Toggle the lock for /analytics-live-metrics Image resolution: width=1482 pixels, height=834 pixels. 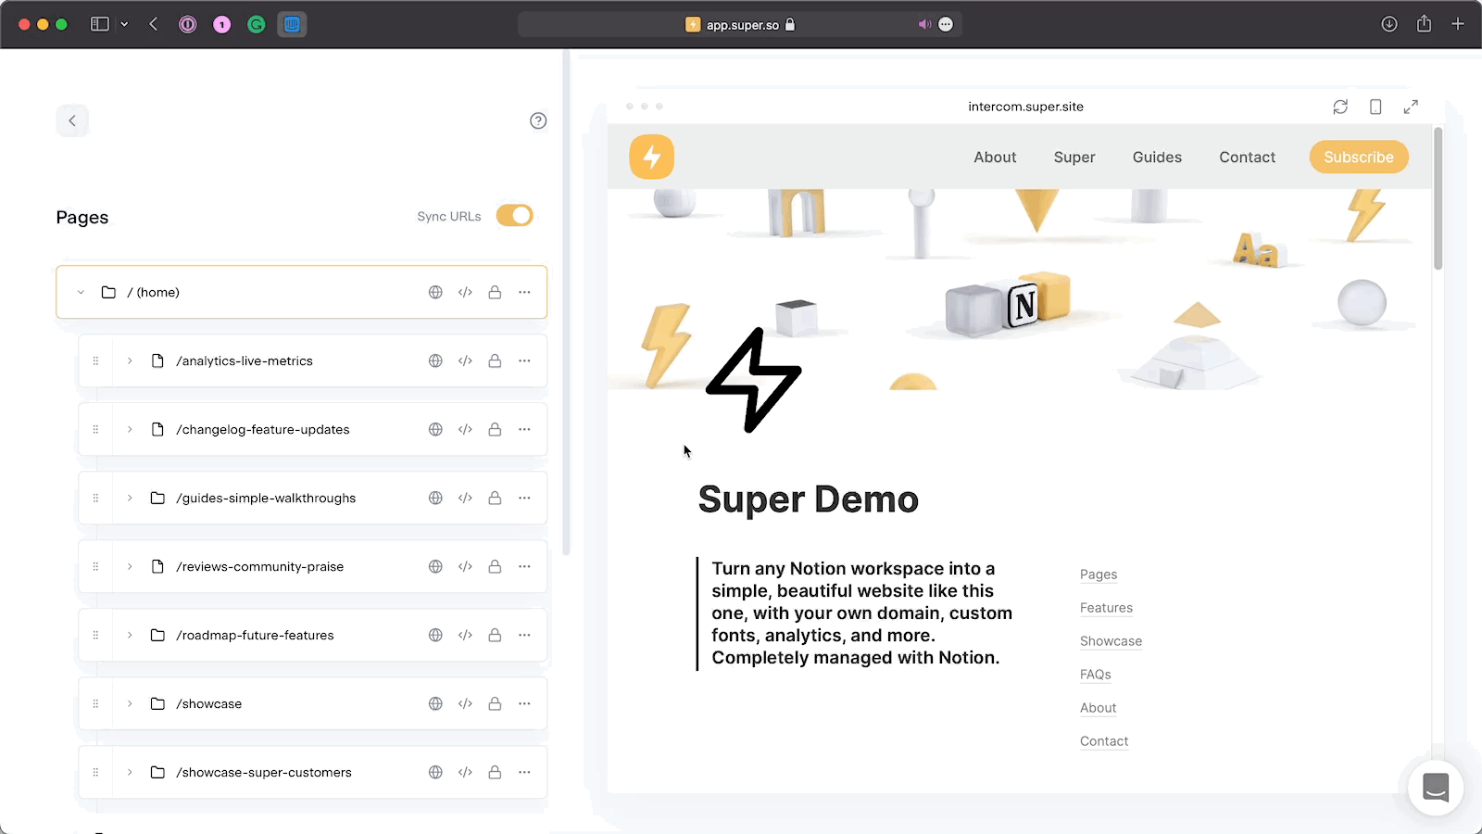(495, 360)
